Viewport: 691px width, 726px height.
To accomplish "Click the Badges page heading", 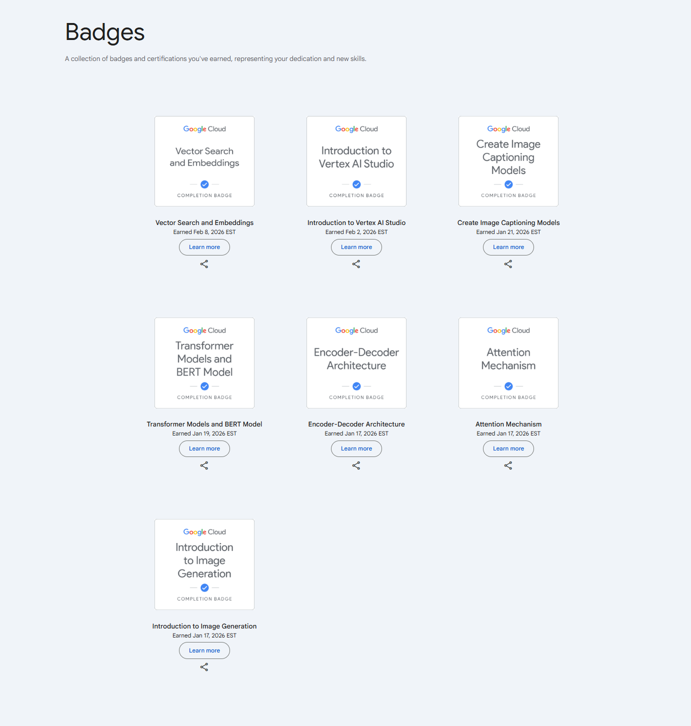I will click(105, 32).
